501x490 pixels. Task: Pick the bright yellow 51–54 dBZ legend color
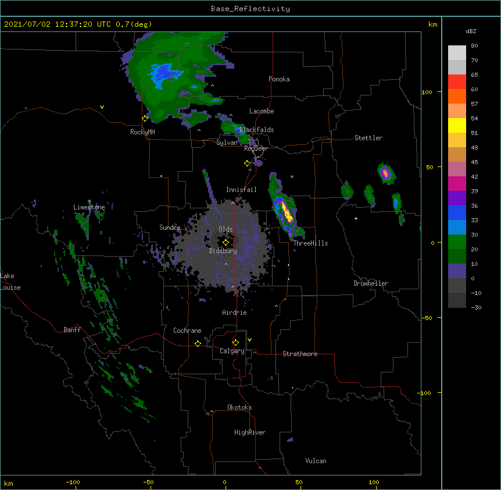tap(457, 125)
